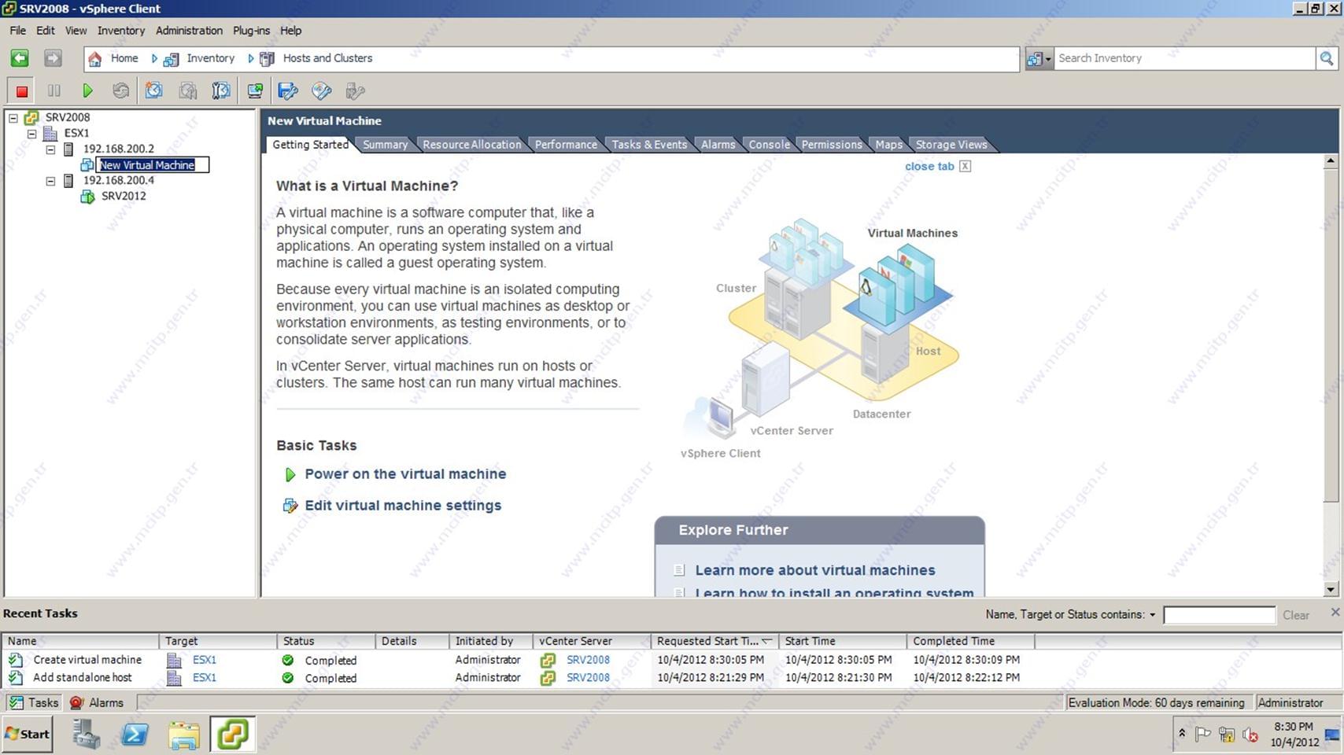Click the Tasks status bar button
The height and width of the screenshot is (755, 1344).
(x=34, y=703)
